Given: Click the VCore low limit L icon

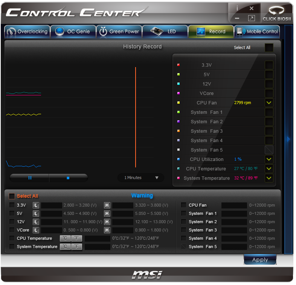Looking at the screenshot, I should pyautogui.click(x=36, y=230).
